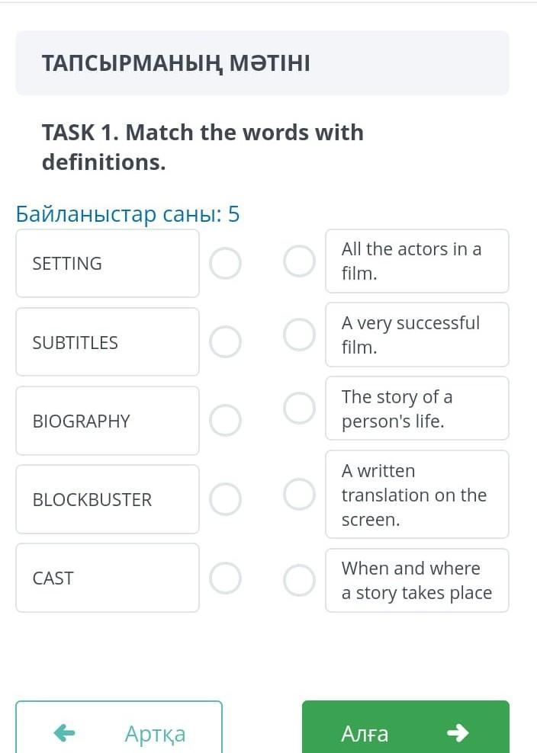Click the BLOCKBUSTER word box
Screen dimensions: 537x753
point(108,499)
